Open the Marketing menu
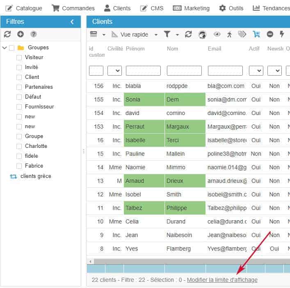 coord(191,8)
